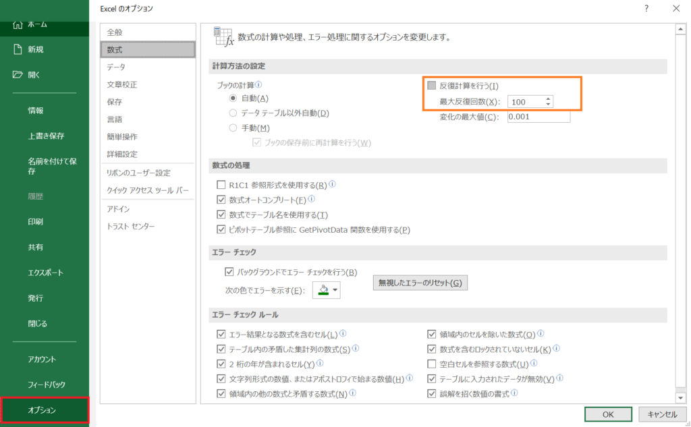The height and width of the screenshot is (427, 691).
Task: Select 自動 calculation radio button
Action: 233,98
